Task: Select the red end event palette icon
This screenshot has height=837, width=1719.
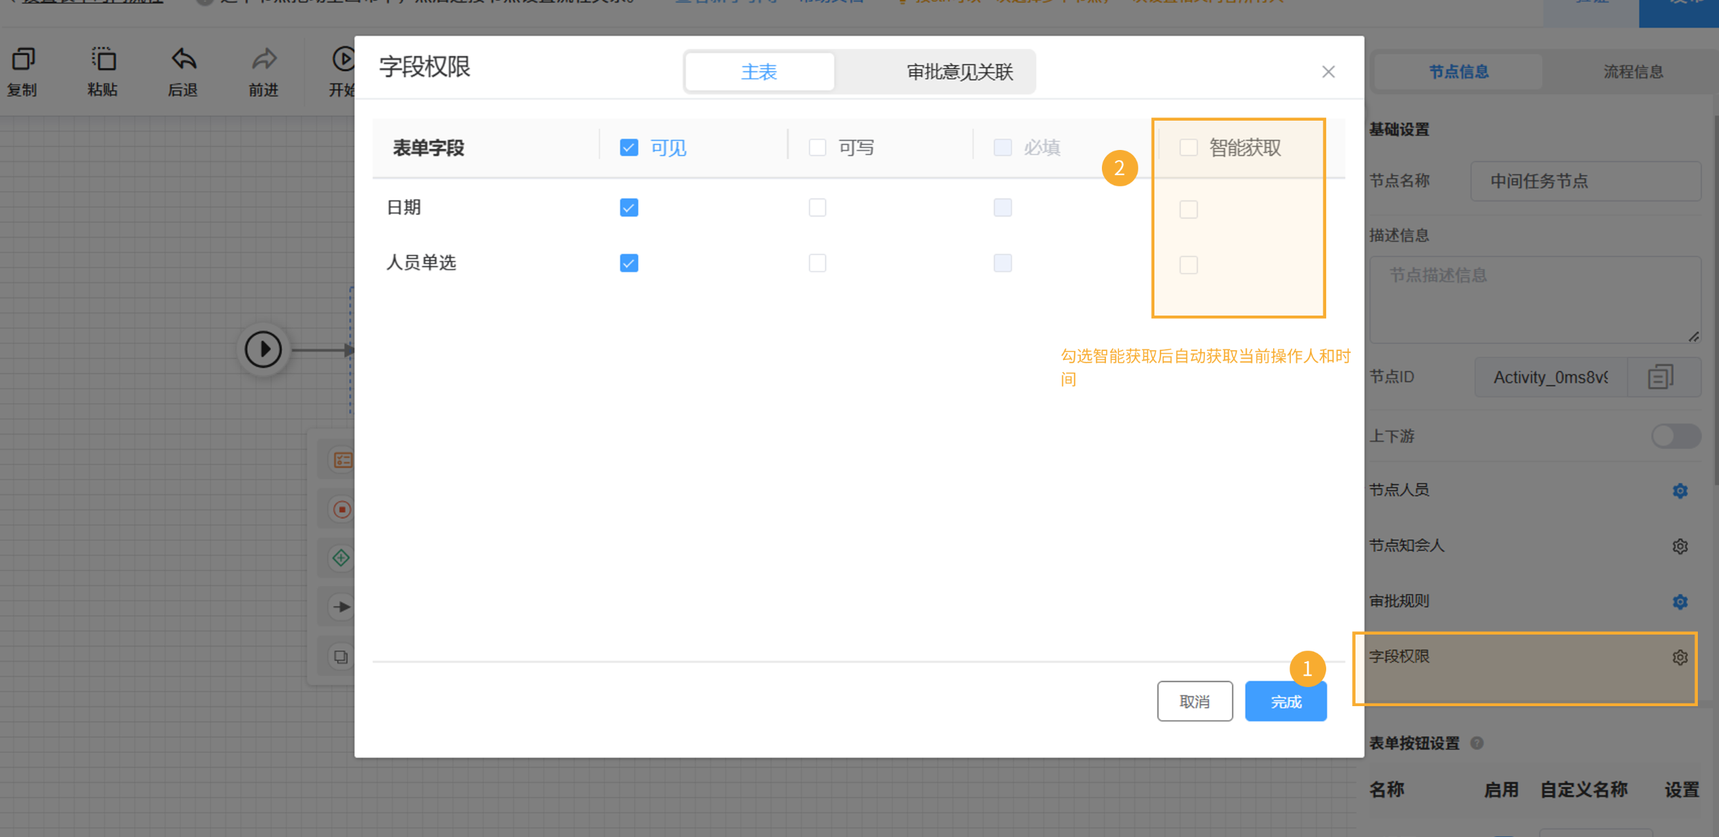Action: pyautogui.click(x=342, y=509)
